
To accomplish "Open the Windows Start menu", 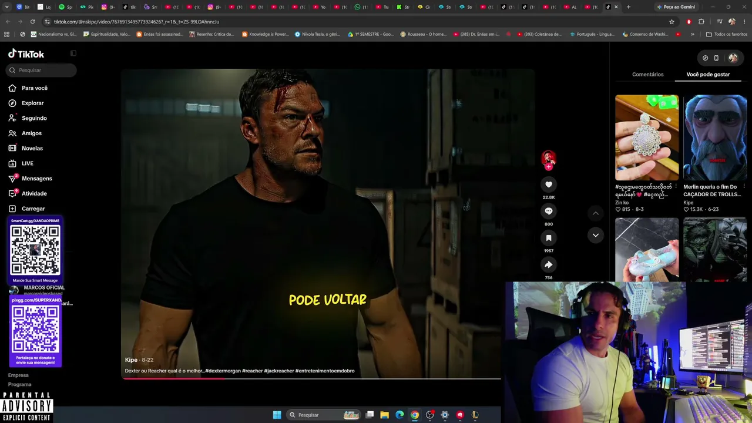I will tap(277, 415).
